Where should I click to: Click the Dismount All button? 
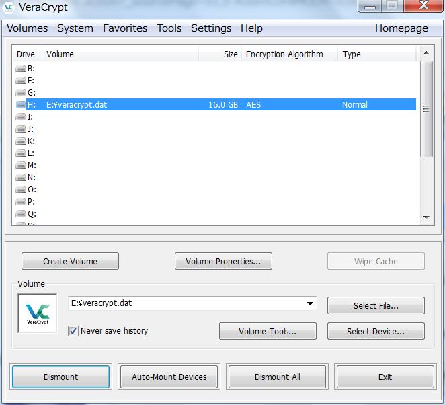(277, 377)
